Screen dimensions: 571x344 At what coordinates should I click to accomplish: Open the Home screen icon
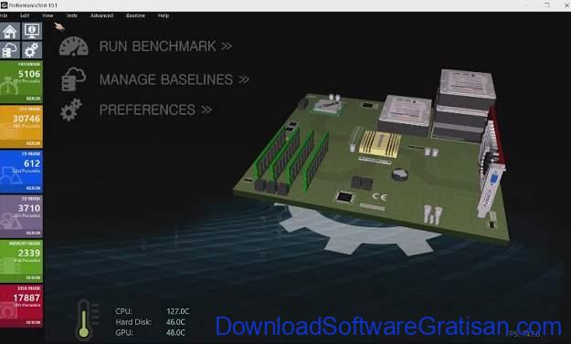[x=10, y=31]
